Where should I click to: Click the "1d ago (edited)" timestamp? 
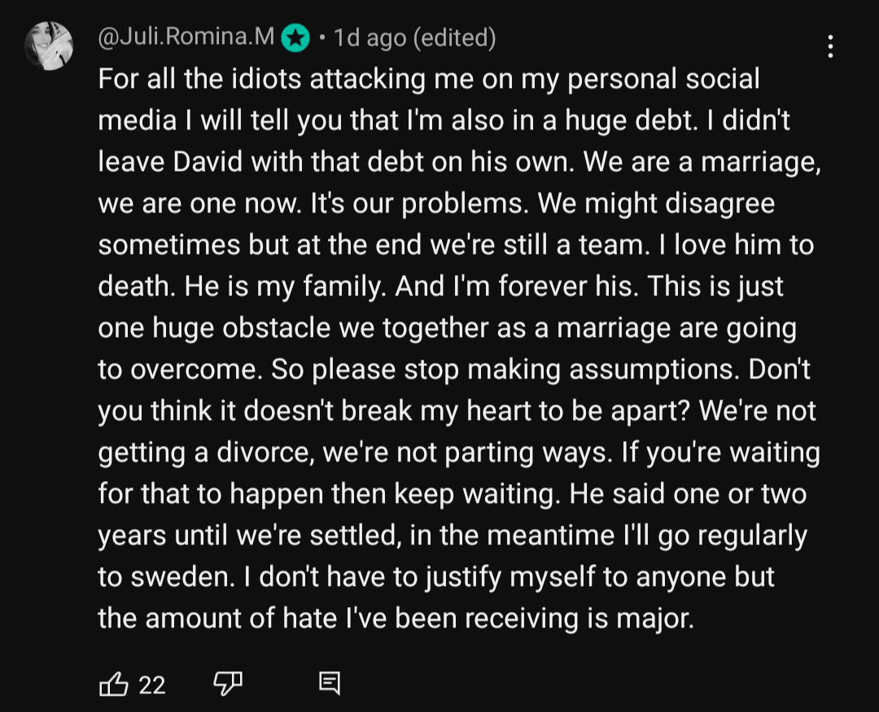pos(414,38)
